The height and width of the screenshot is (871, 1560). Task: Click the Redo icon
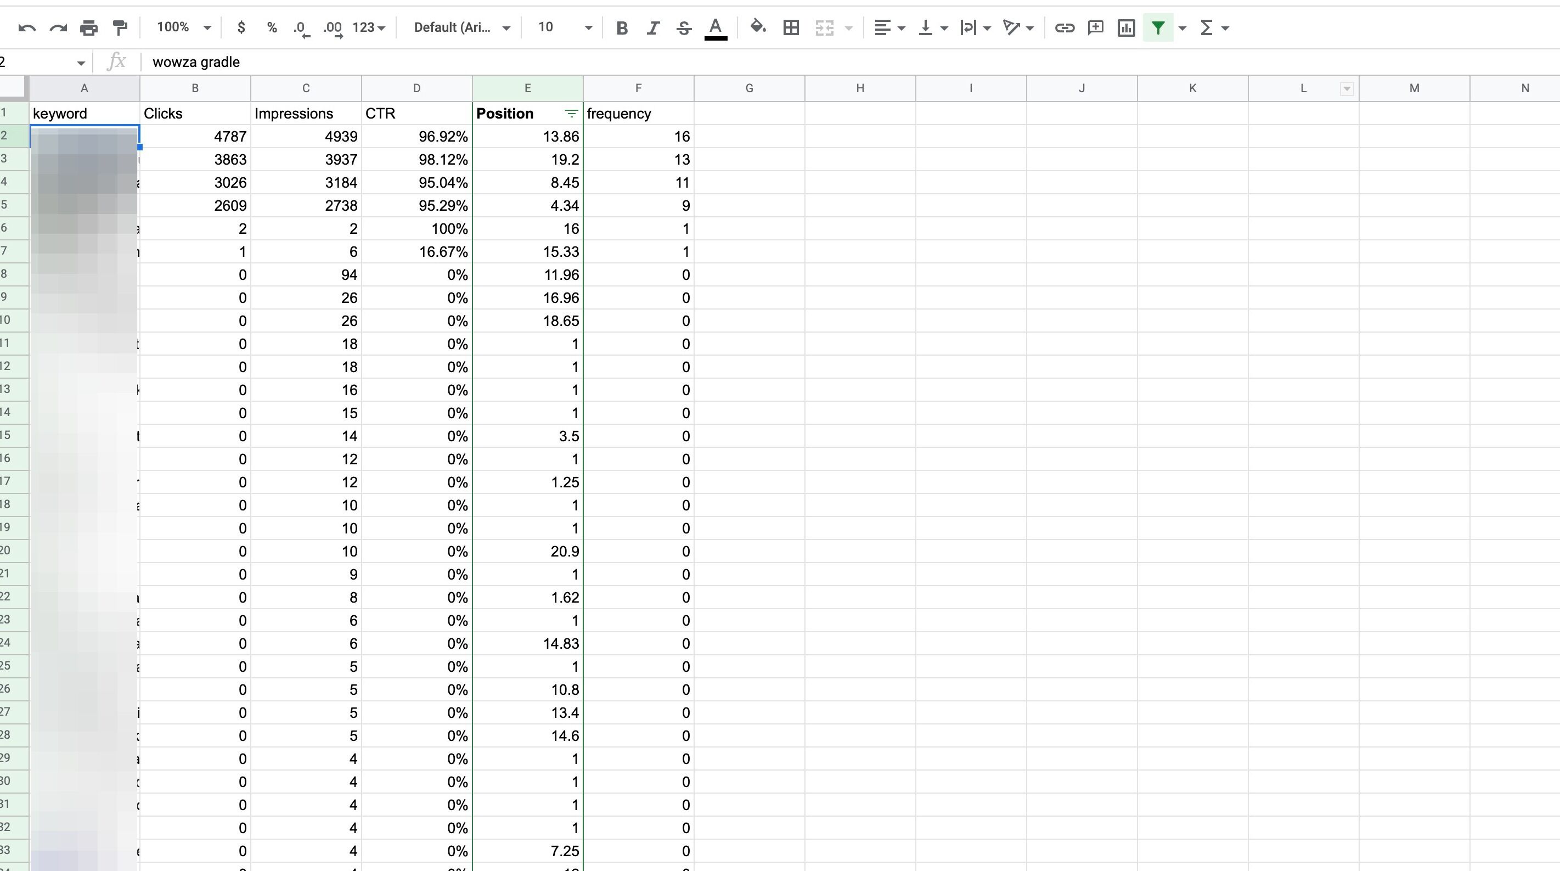[58, 28]
